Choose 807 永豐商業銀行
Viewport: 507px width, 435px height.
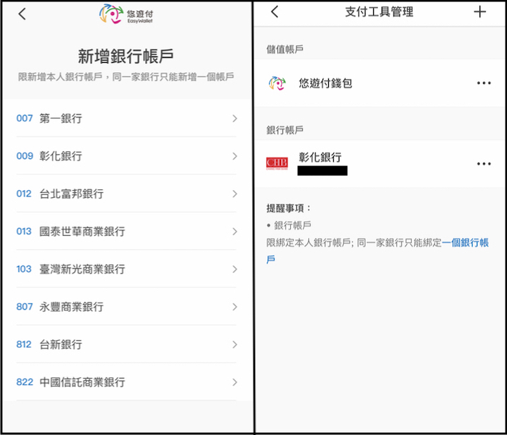[70, 307]
